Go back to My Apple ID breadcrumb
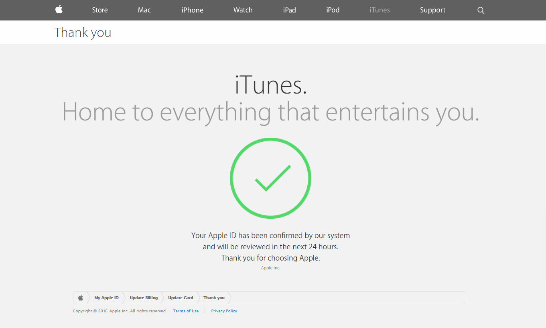The width and height of the screenshot is (546, 328). point(106,298)
